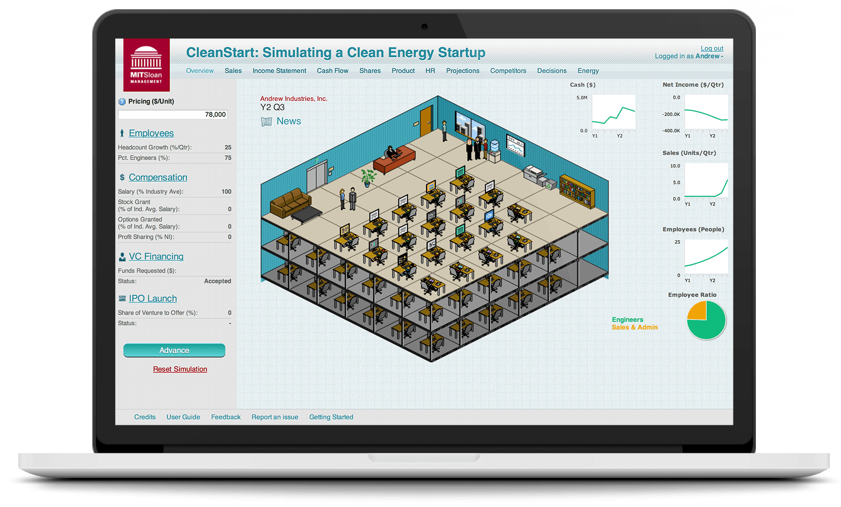Image resolution: width=841 pixels, height=507 pixels.
Task: Click Options Granted value field
Action: click(x=229, y=226)
